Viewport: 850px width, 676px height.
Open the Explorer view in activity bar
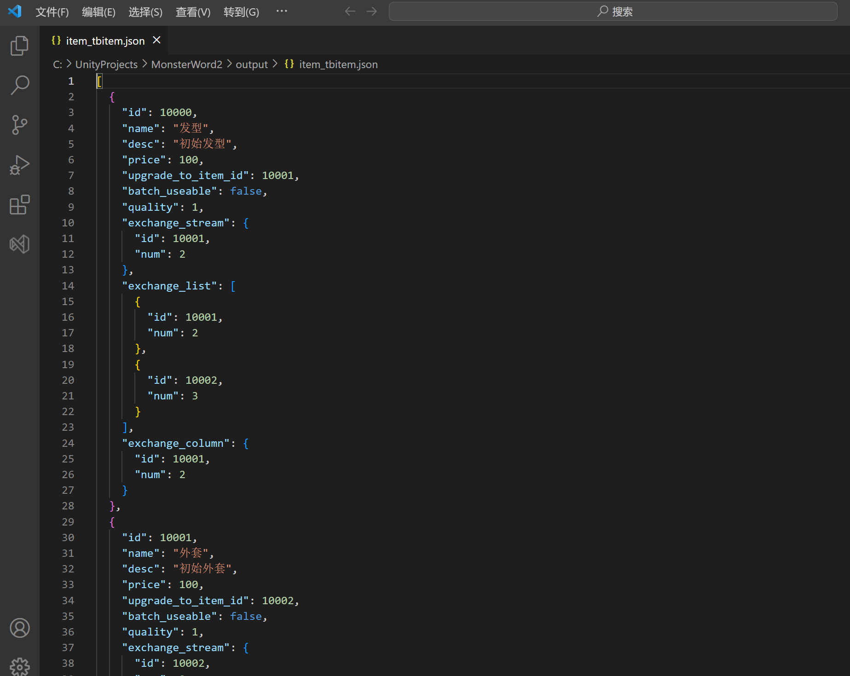(x=19, y=46)
